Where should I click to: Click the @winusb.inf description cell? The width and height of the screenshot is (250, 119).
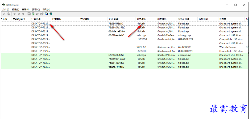pyautogui.click(x=166, y=47)
